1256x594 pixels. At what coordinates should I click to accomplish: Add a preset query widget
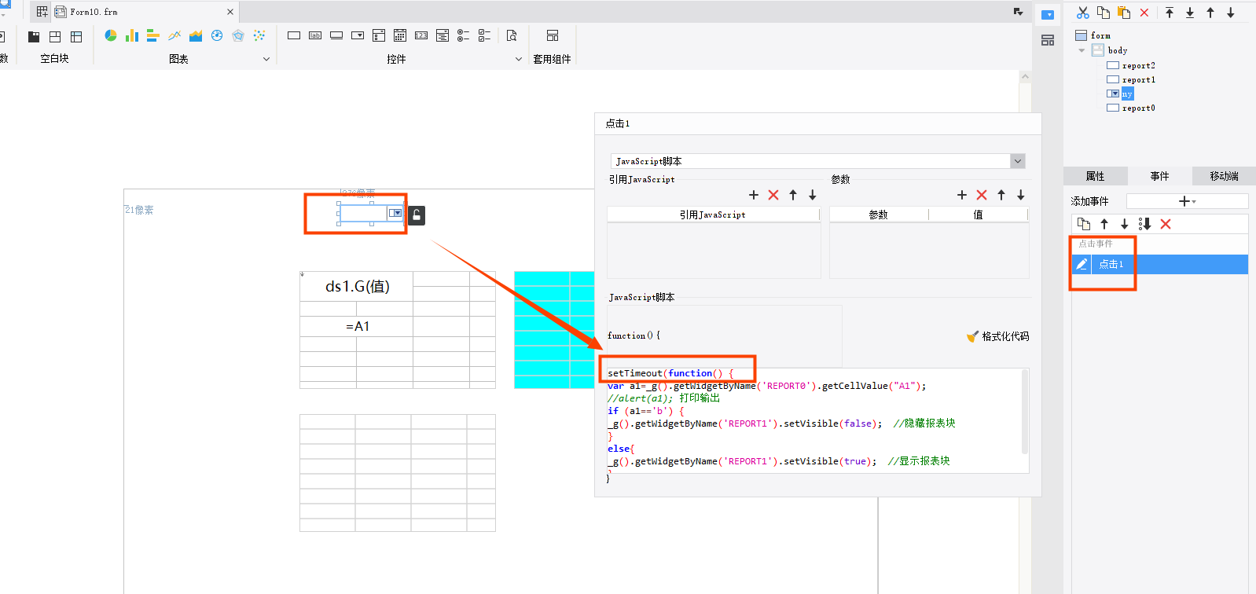click(x=512, y=36)
